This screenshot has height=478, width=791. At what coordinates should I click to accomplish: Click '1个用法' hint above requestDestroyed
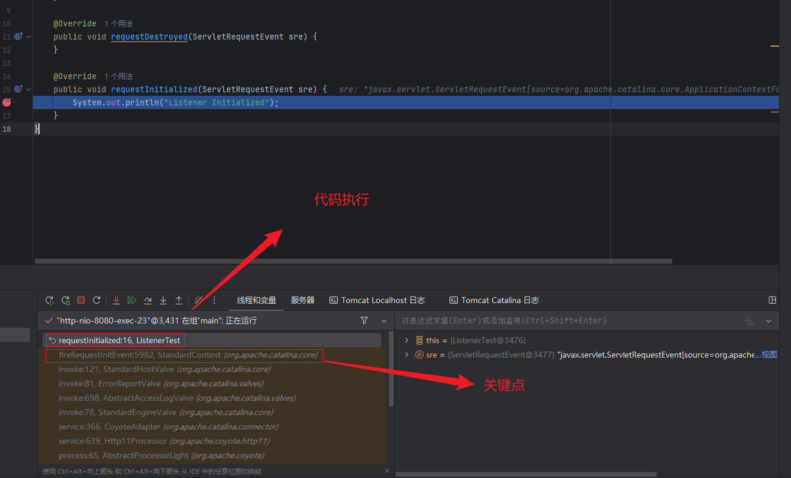pos(118,23)
